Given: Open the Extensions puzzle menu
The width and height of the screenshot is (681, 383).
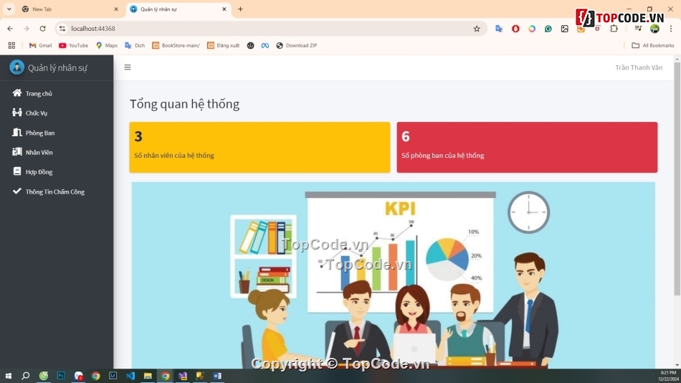Looking at the screenshot, I should click(614, 29).
